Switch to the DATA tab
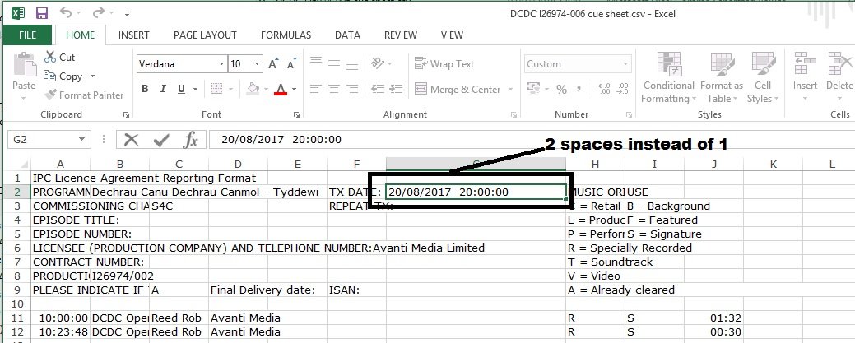This screenshot has height=343, width=855. pos(347,35)
